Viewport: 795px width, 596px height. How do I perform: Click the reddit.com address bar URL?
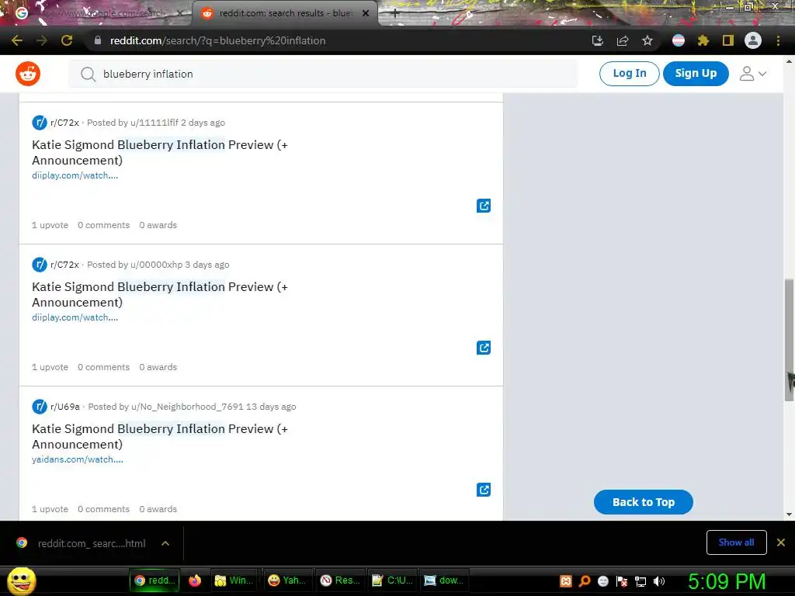[x=217, y=40]
